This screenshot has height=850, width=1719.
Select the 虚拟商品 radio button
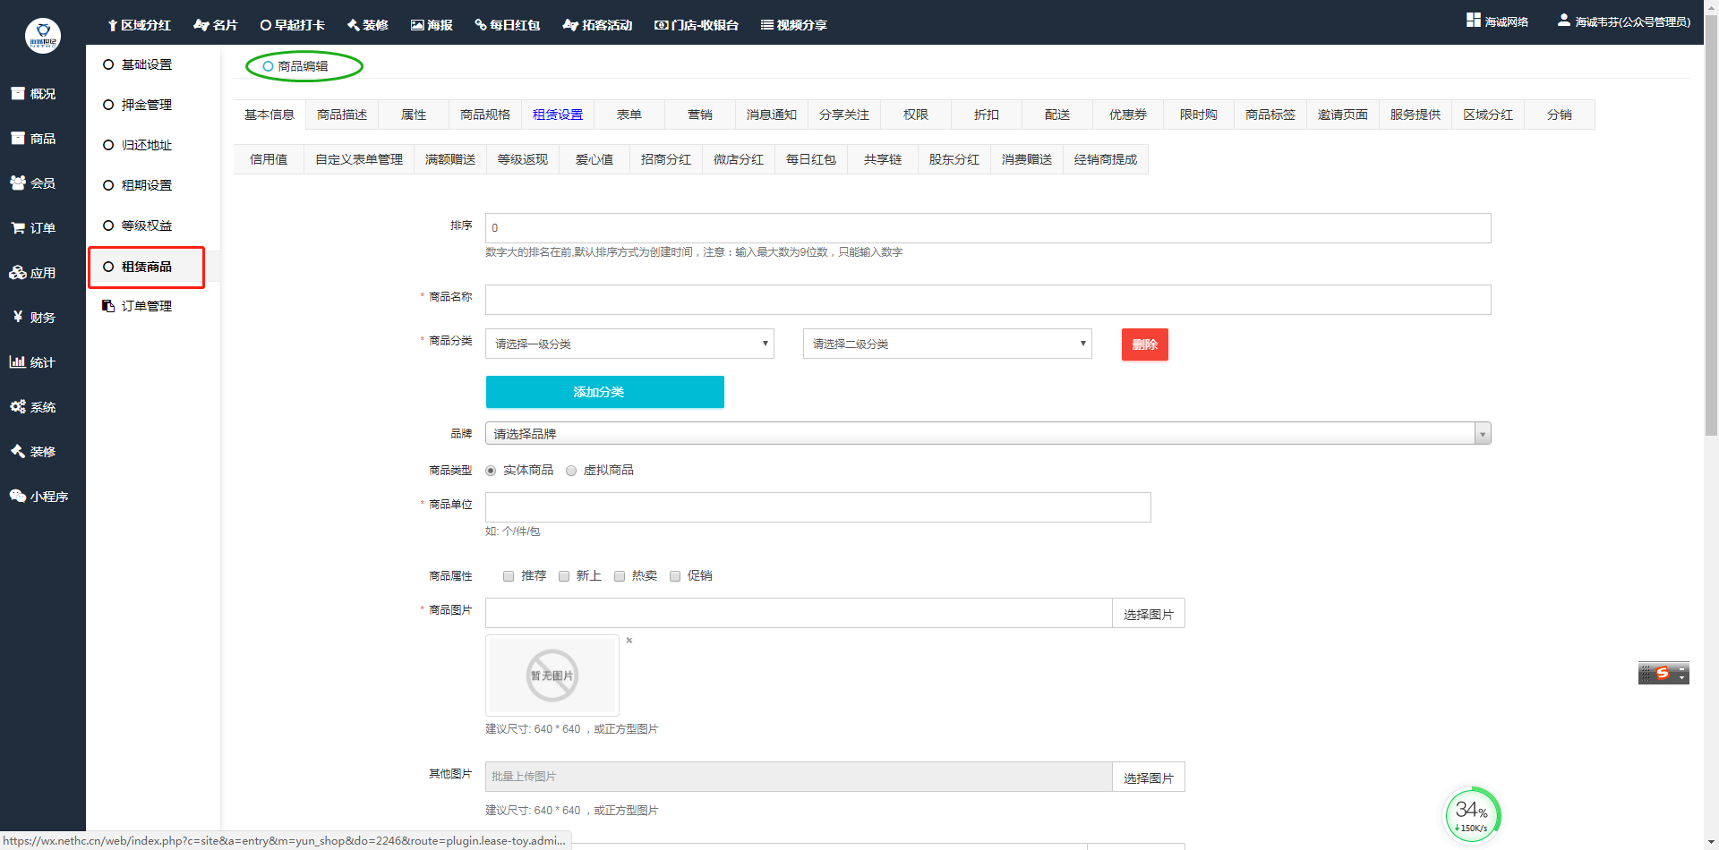[571, 471]
